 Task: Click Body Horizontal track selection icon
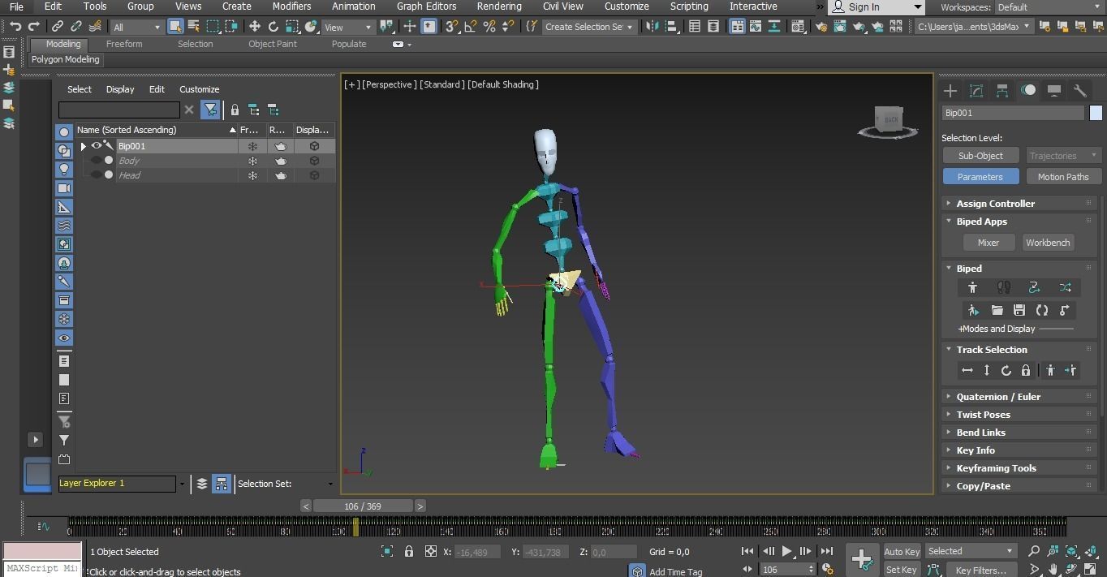[967, 370]
